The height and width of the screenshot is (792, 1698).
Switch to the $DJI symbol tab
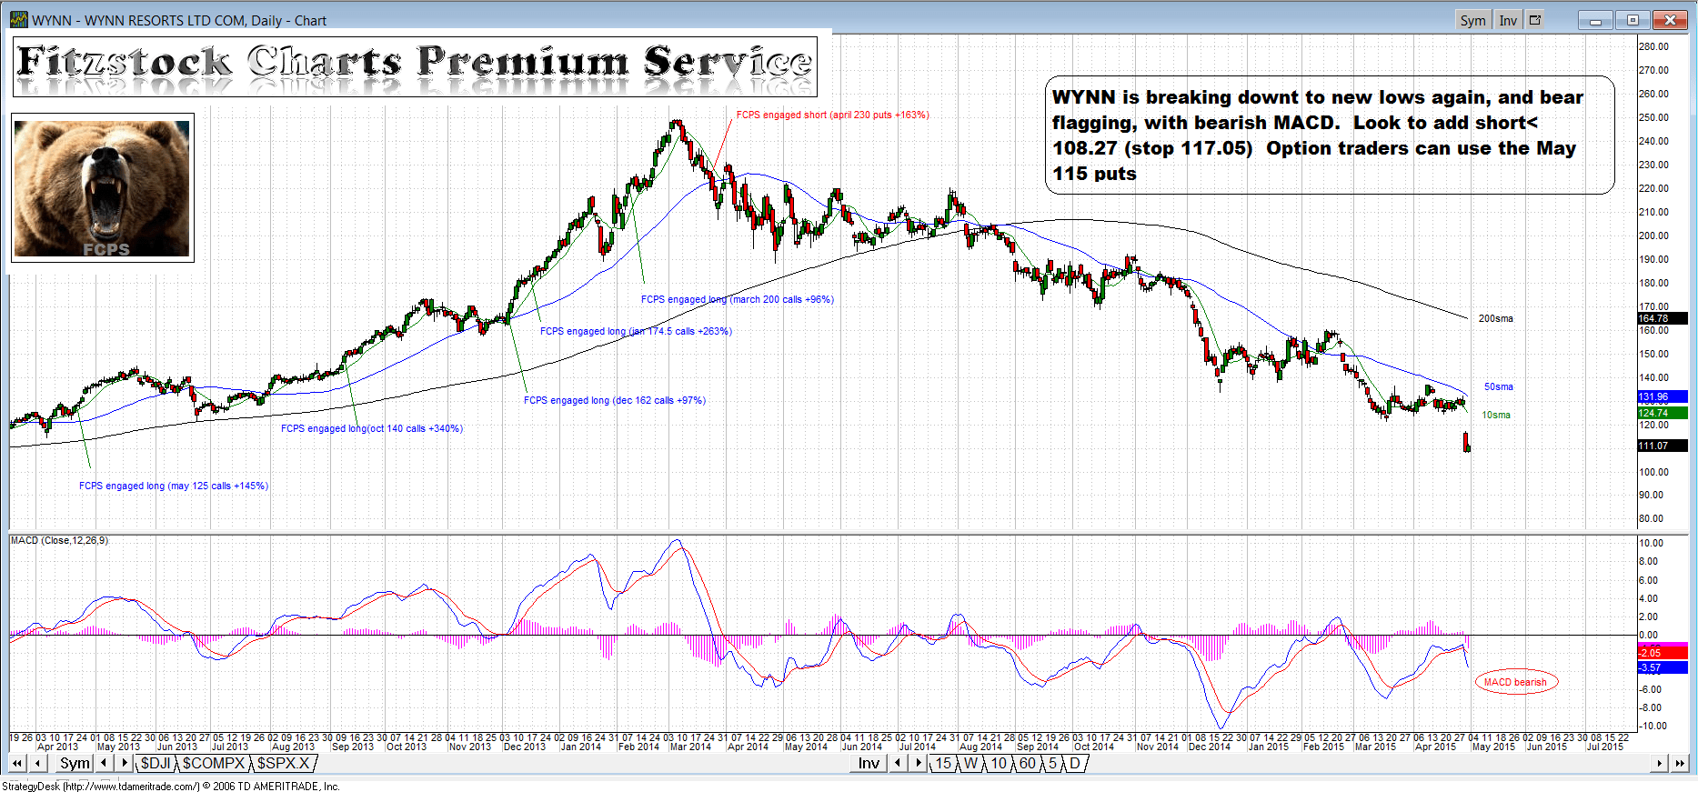(155, 764)
